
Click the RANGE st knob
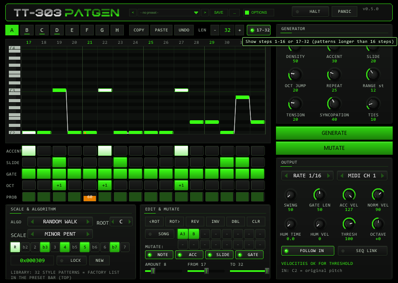pyautogui.click(x=373, y=75)
